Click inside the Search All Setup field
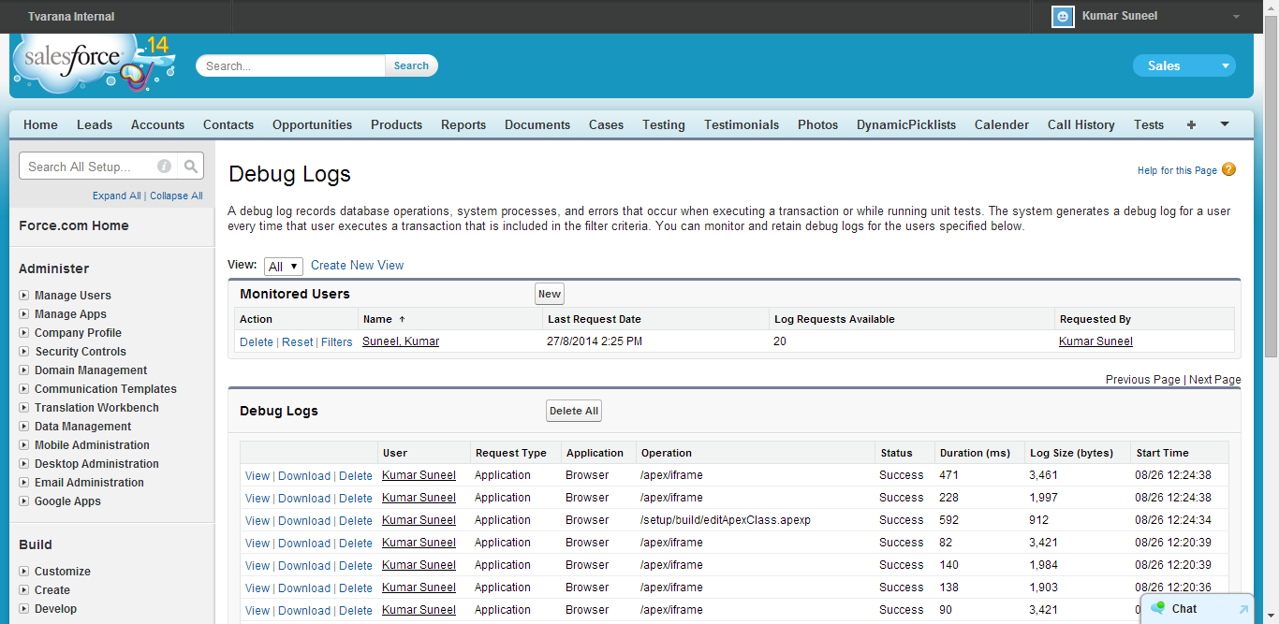The width and height of the screenshot is (1279, 624). [94, 166]
